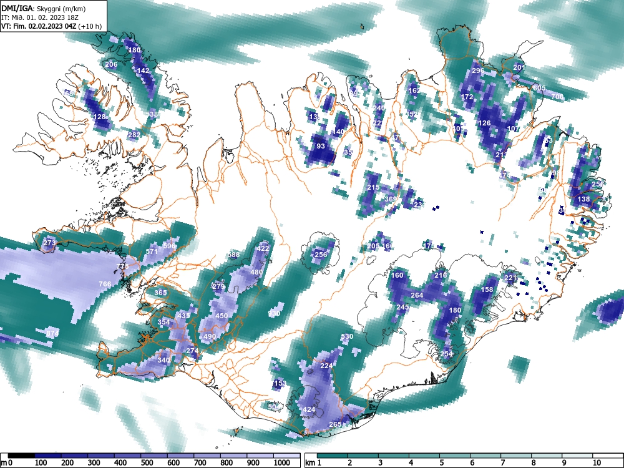The image size is (624, 468).
Task: Click the palest lavender swatch ending the meter legend
Action: [286, 456]
